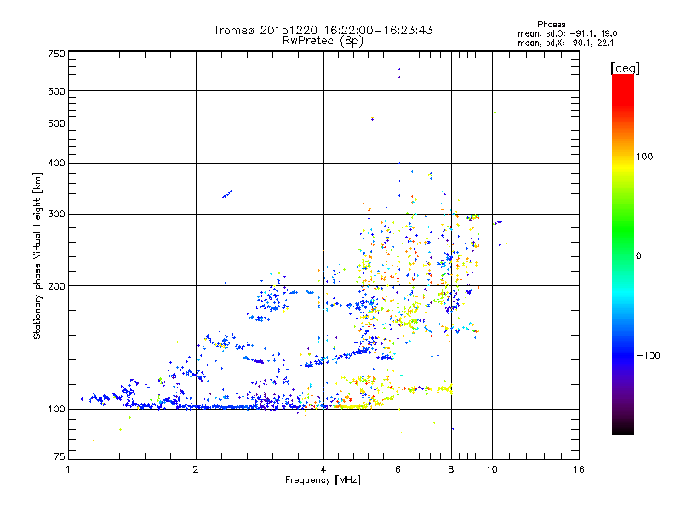Viewport: 681px width, 511px height.
Task: Click the 'mean, sd,O: -91.1, 19.0' line
Action: pos(567,33)
